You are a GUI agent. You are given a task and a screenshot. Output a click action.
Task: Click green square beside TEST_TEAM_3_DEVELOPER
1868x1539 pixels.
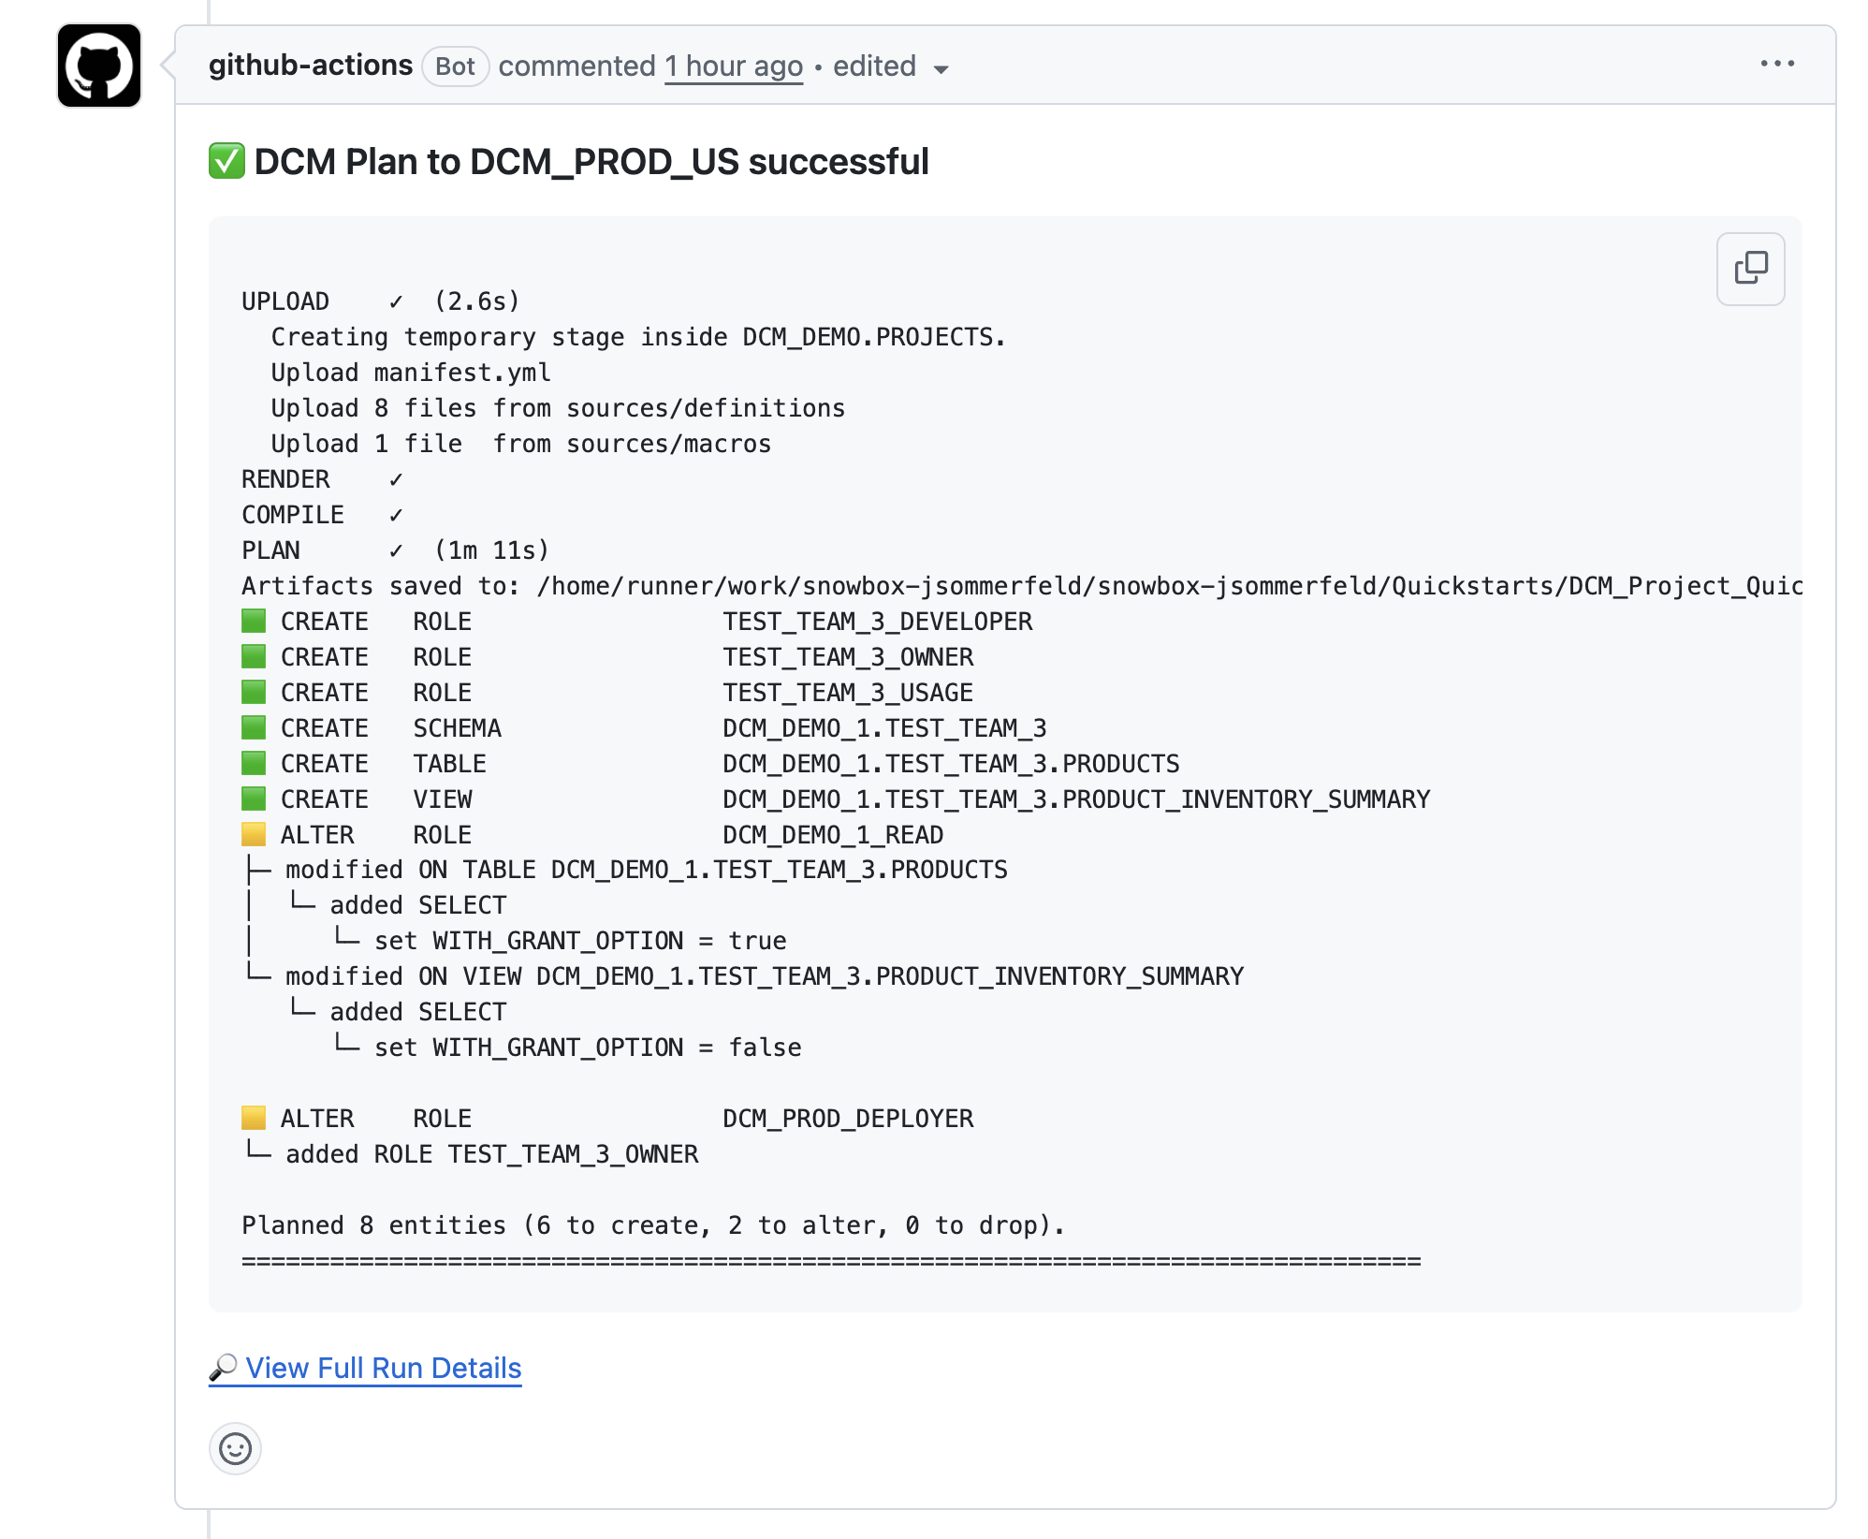(254, 621)
